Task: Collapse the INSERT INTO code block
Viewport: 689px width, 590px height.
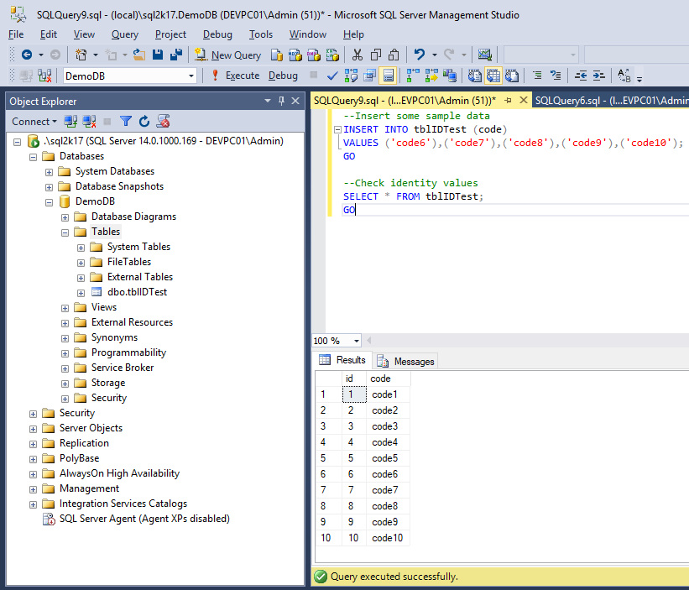Action: coord(337,129)
